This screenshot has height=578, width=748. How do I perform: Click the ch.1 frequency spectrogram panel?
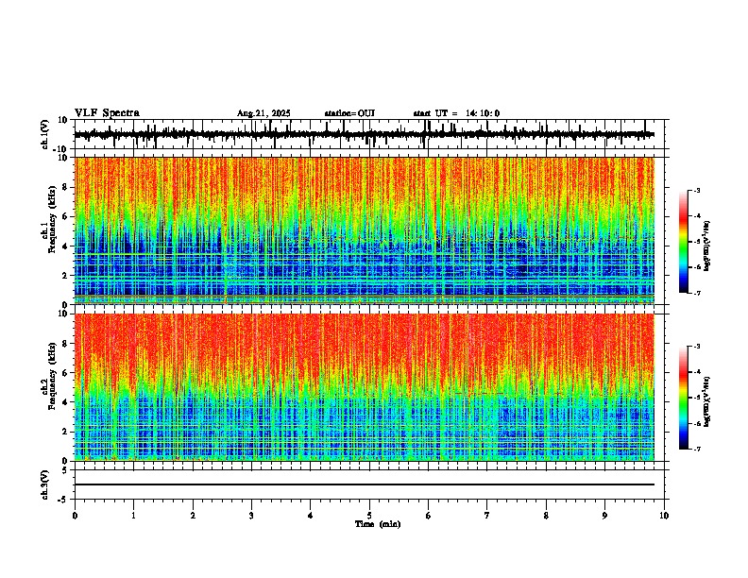(x=365, y=230)
